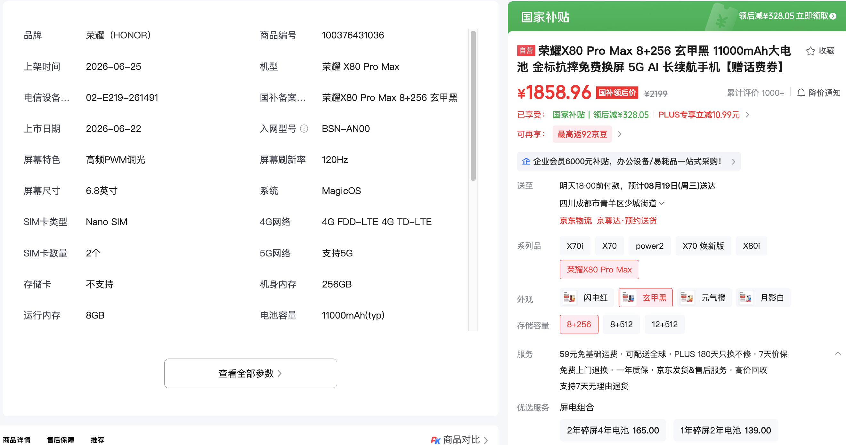Screen dimensions: 846x445
Task: Select the 闪电红 color option
Action: tap(587, 298)
